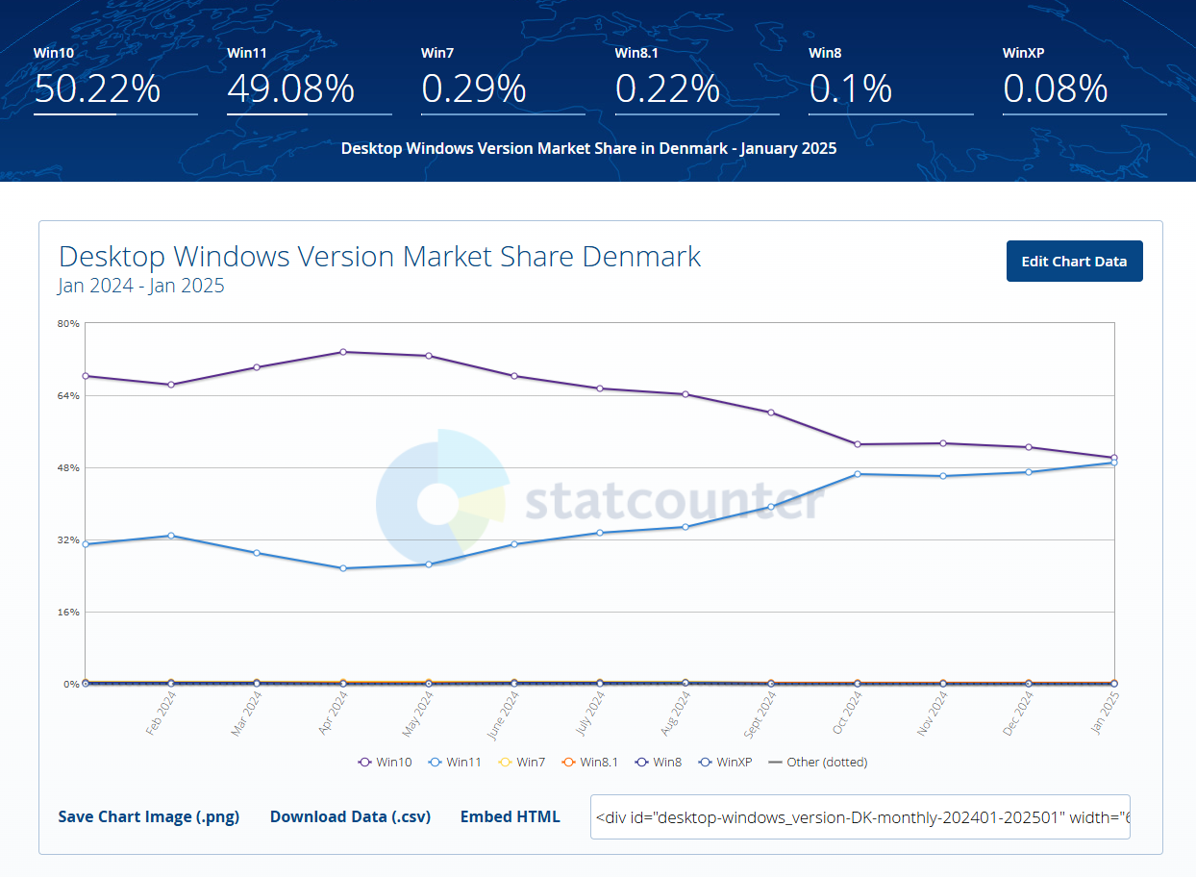Select the Embed HTML code field
The image size is (1196, 877).
click(860, 816)
